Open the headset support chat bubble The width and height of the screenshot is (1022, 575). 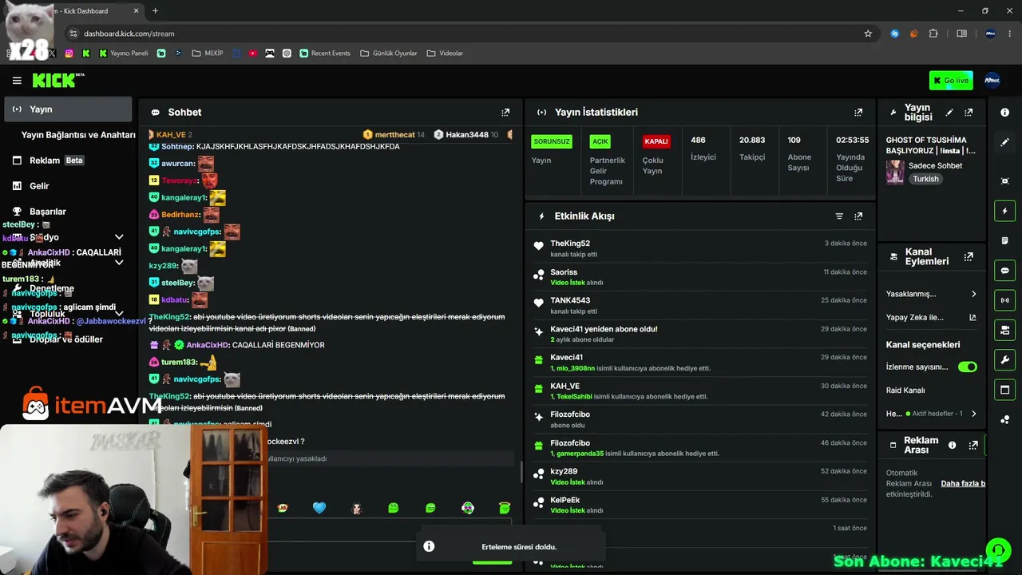pos(998,549)
